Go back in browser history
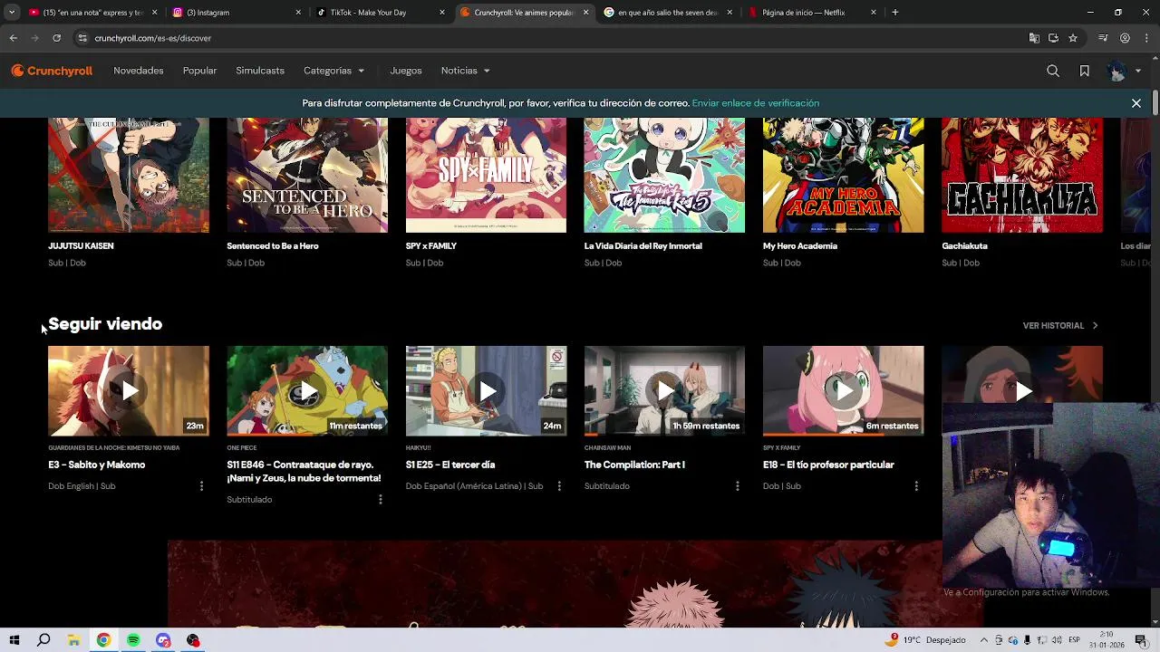This screenshot has width=1160, height=652. [x=13, y=38]
